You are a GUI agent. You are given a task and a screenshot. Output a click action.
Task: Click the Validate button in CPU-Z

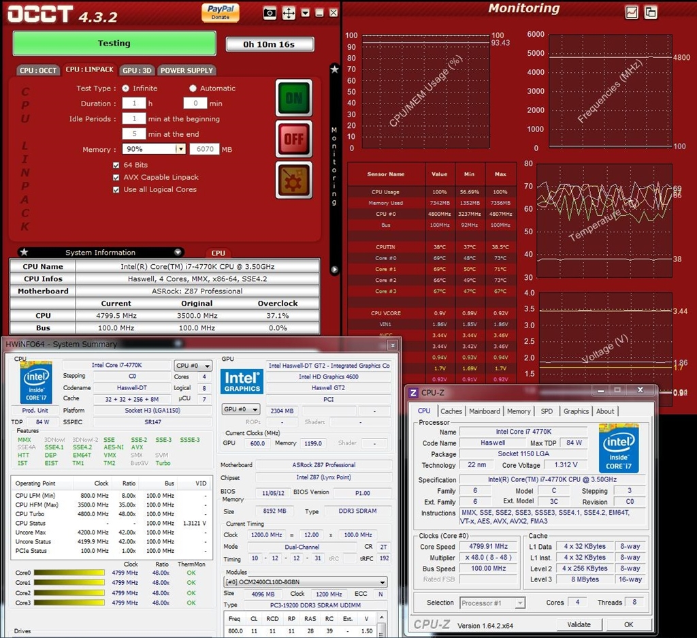pyautogui.click(x=579, y=624)
